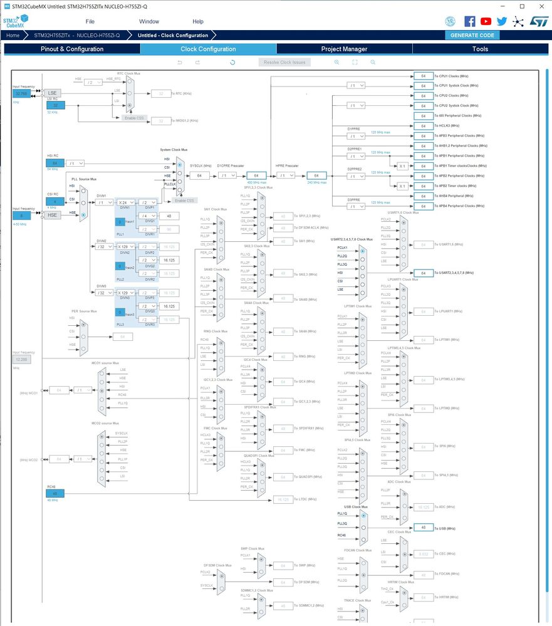The height and width of the screenshot is (626, 552).
Task: Select HSE in System Clock Mux
Action: point(180,181)
